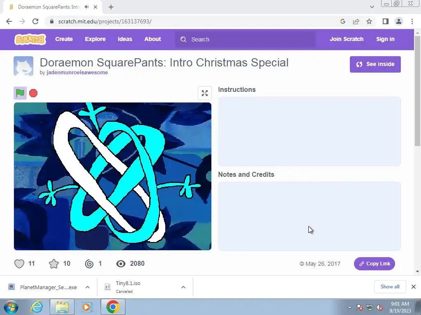
Task: Open the Explore menu item
Action: 95,39
